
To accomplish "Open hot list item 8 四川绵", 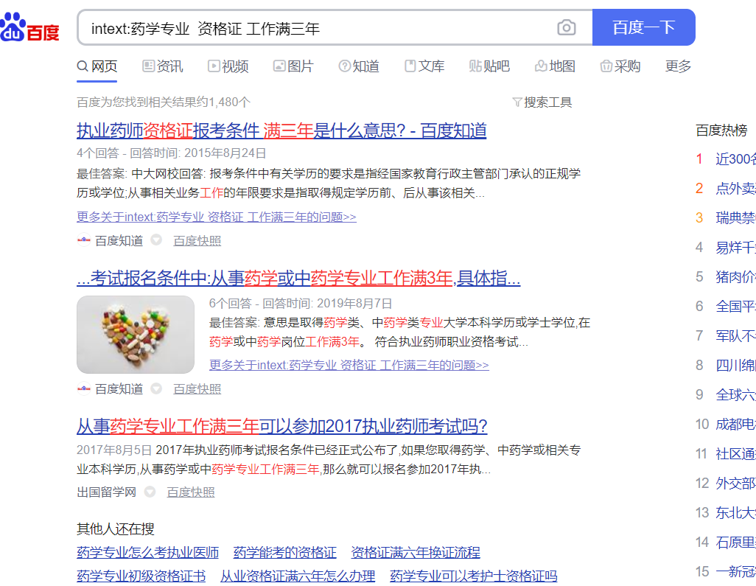I will pyautogui.click(x=736, y=365).
